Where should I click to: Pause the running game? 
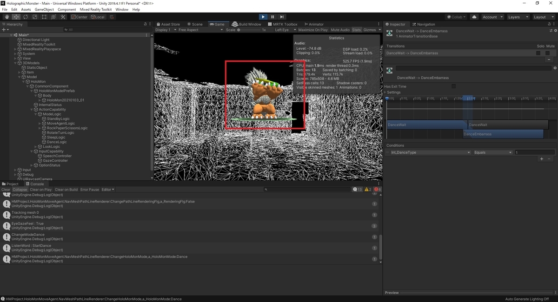(272, 17)
